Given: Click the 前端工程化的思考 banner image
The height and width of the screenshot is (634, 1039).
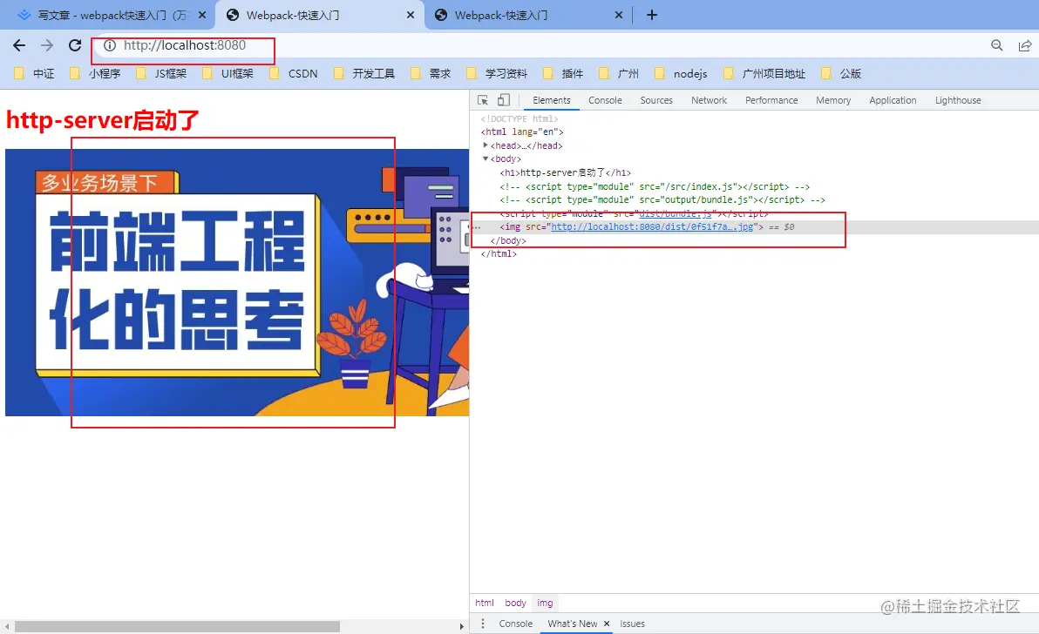Looking at the screenshot, I should tap(237, 282).
